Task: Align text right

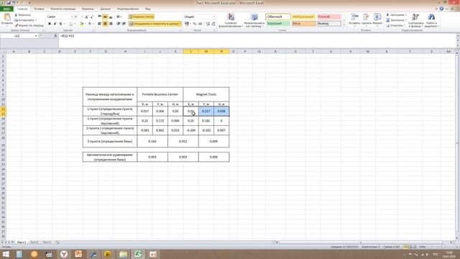Action: (x=111, y=24)
